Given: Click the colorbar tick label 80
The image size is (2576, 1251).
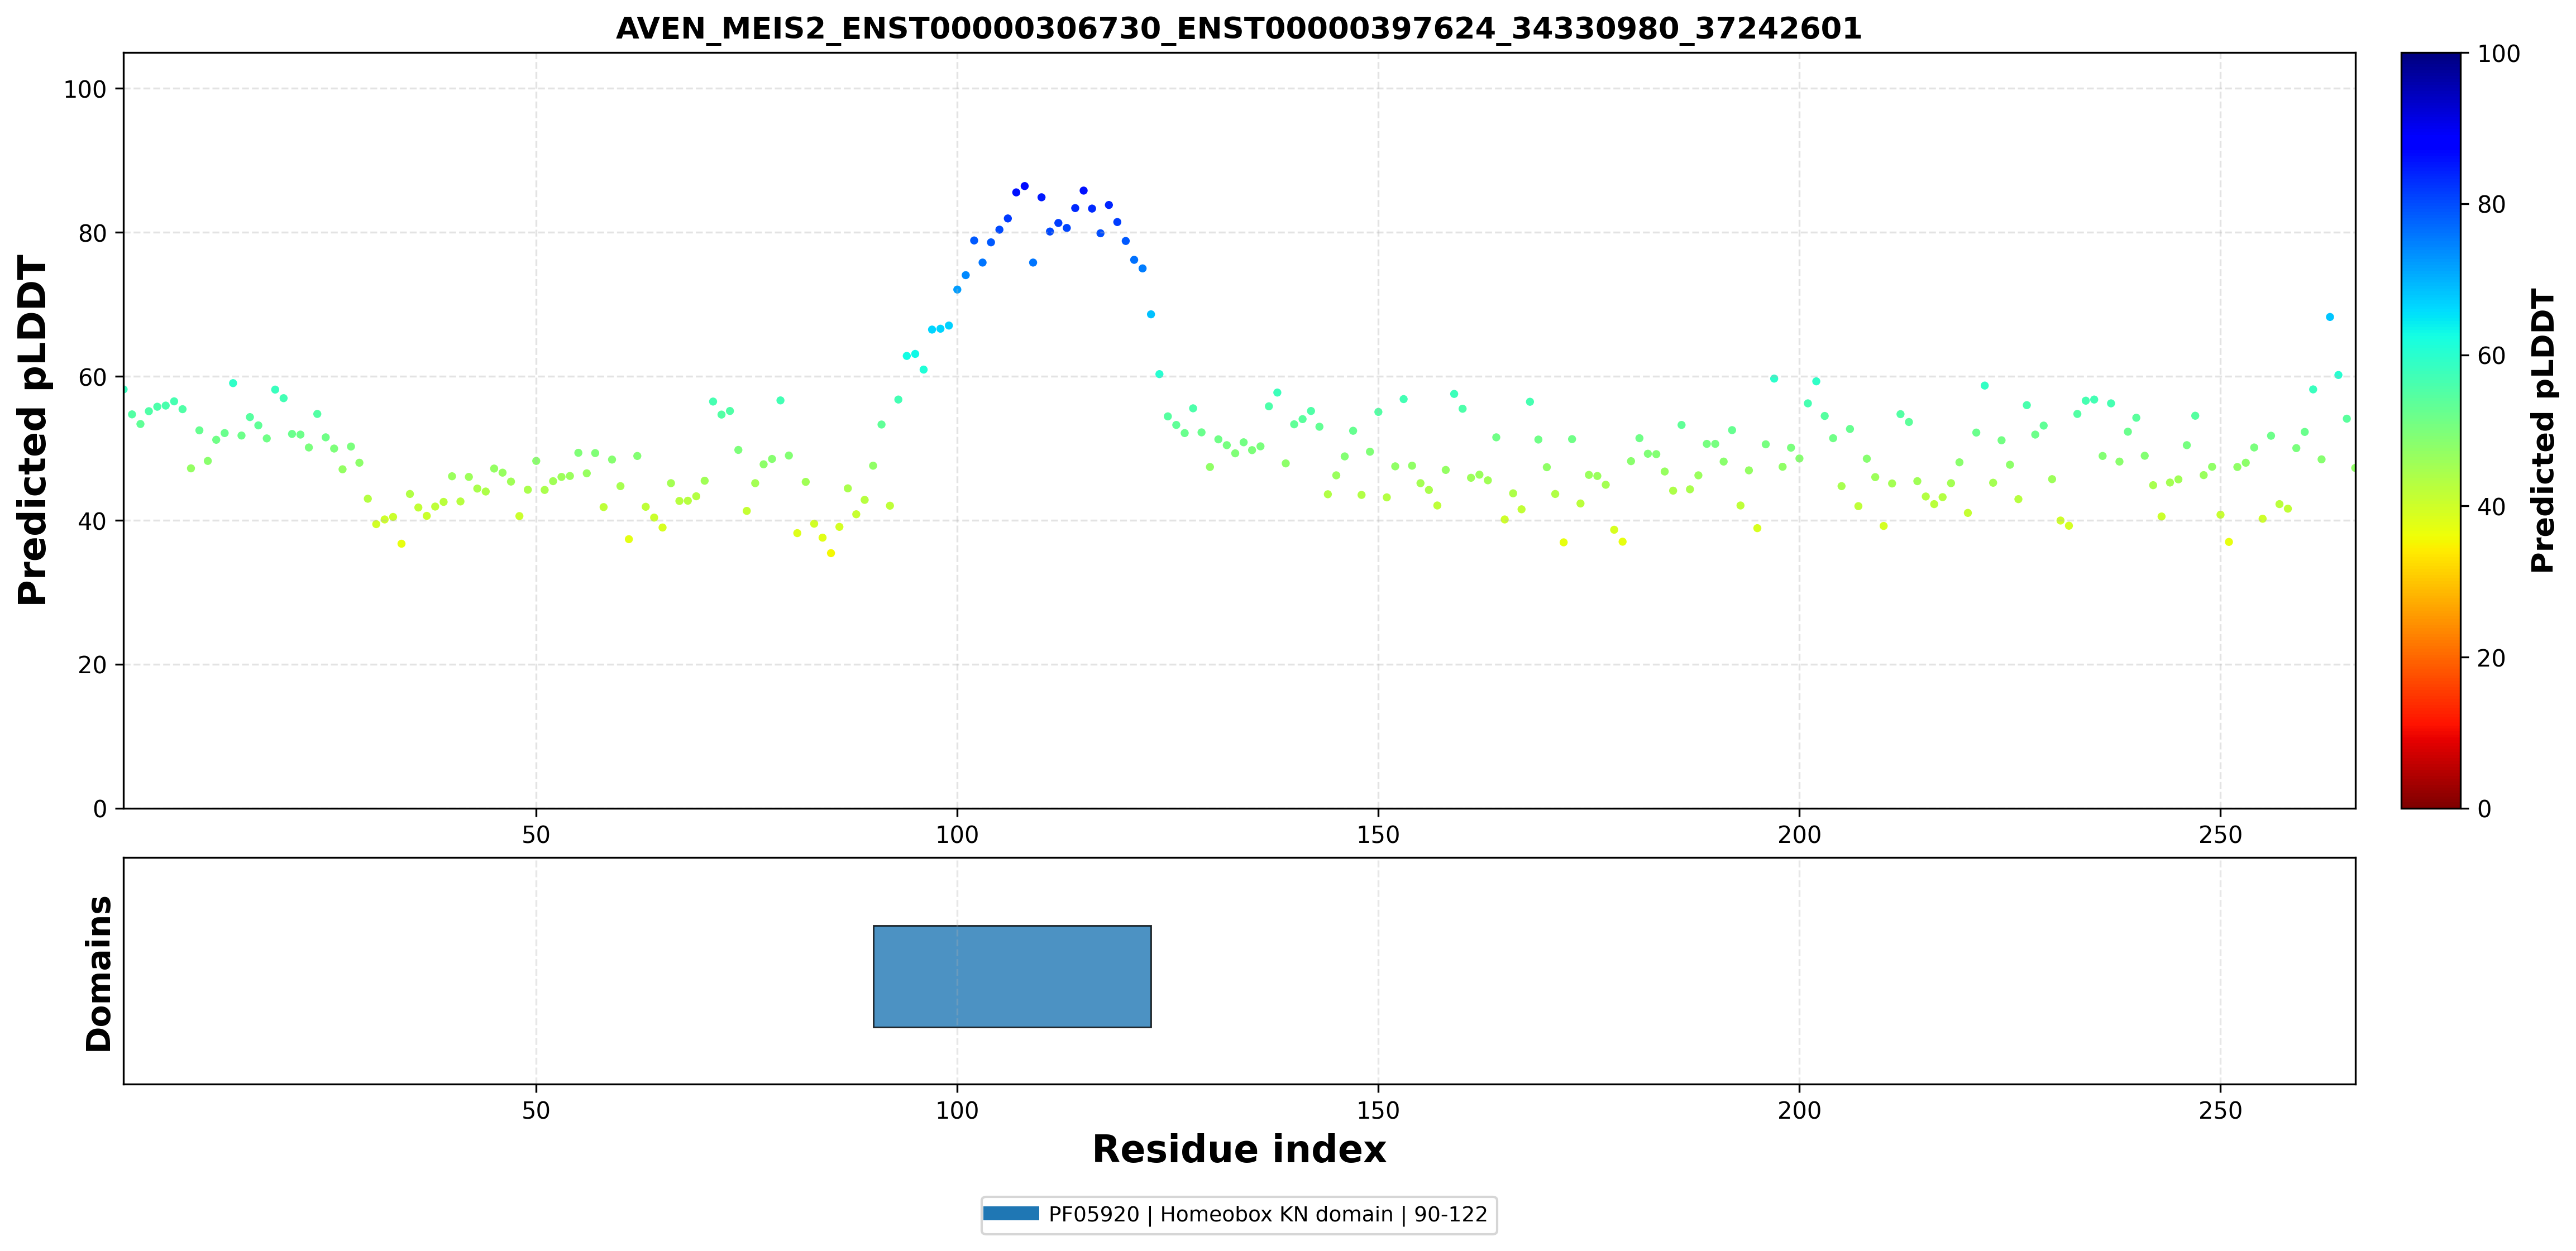Looking at the screenshot, I should tap(2491, 204).
